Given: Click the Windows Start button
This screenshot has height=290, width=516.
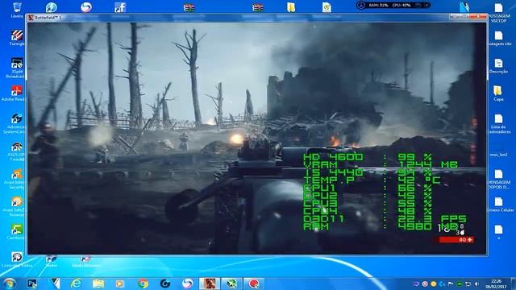Looking at the screenshot, I should 9,283.
